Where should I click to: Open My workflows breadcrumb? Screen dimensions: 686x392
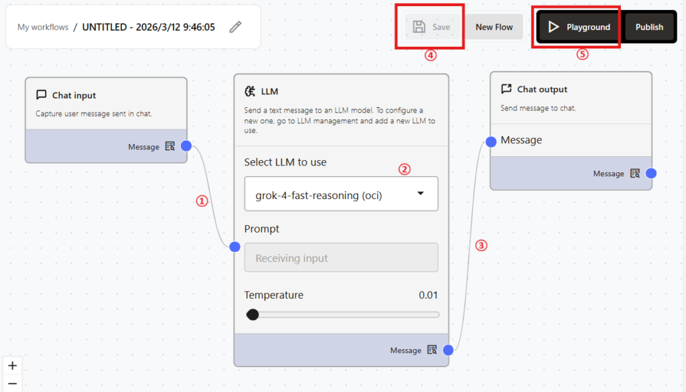(43, 27)
